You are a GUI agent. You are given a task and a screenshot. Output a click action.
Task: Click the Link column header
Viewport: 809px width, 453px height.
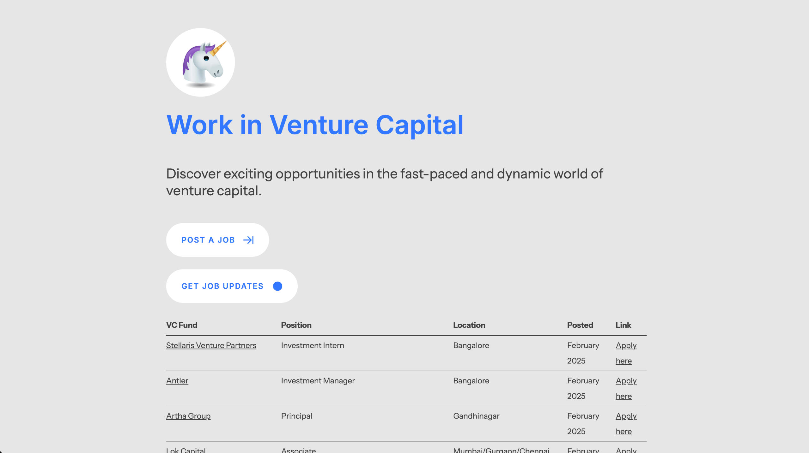coord(623,325)
